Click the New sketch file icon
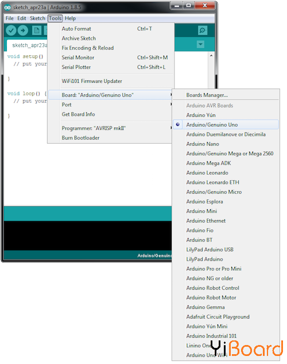The width and height of the screenshot is (287, 364). pos(37,30)
